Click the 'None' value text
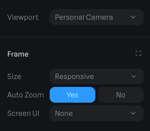The height and width of the screenshot is (131, 150). [64, 113]
